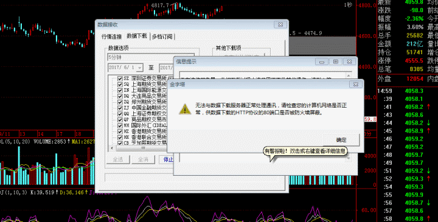
Task: Toggle HZ 香港期货交易所 checkbox
Action: point(120,131)
